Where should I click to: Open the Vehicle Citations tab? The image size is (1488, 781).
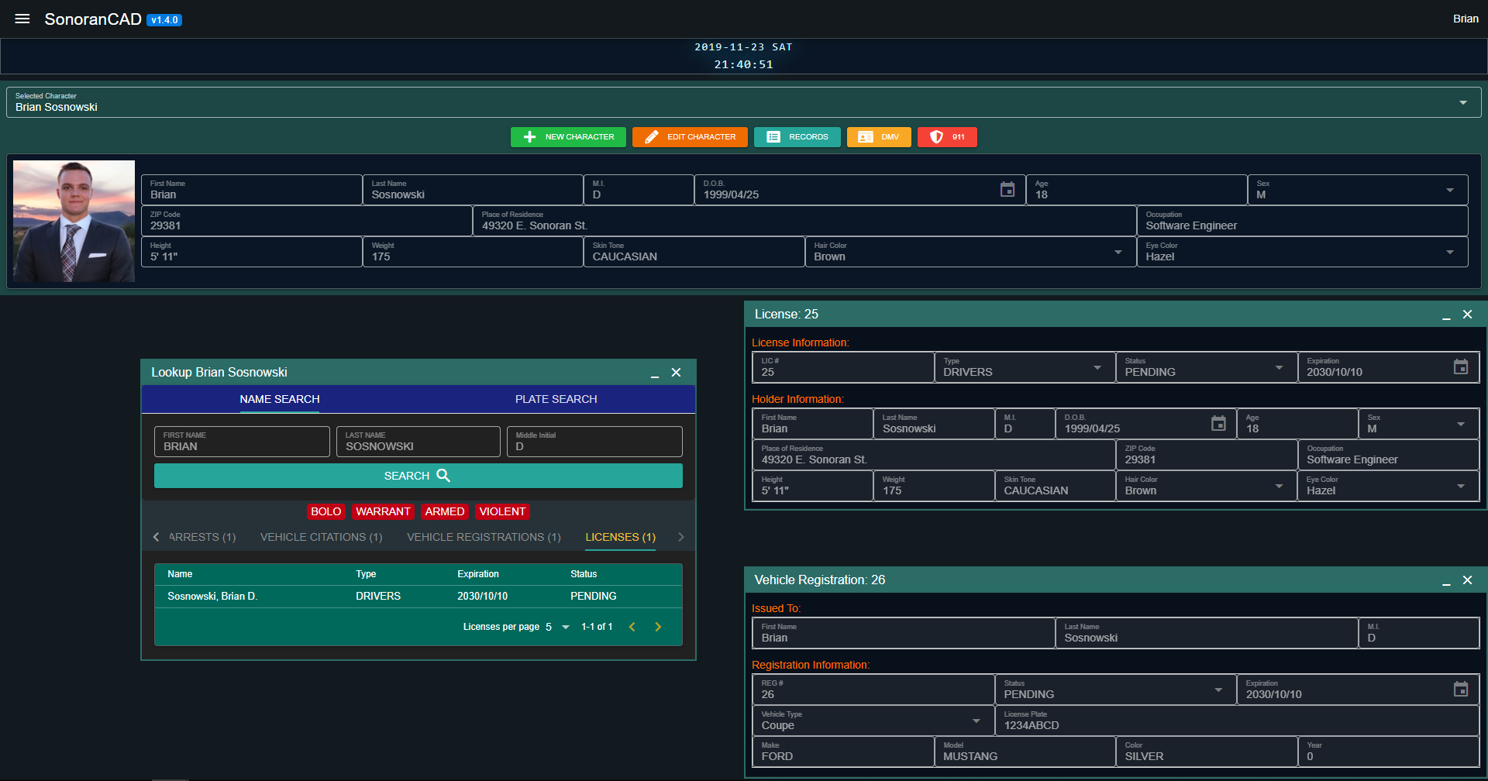point(321,537)
